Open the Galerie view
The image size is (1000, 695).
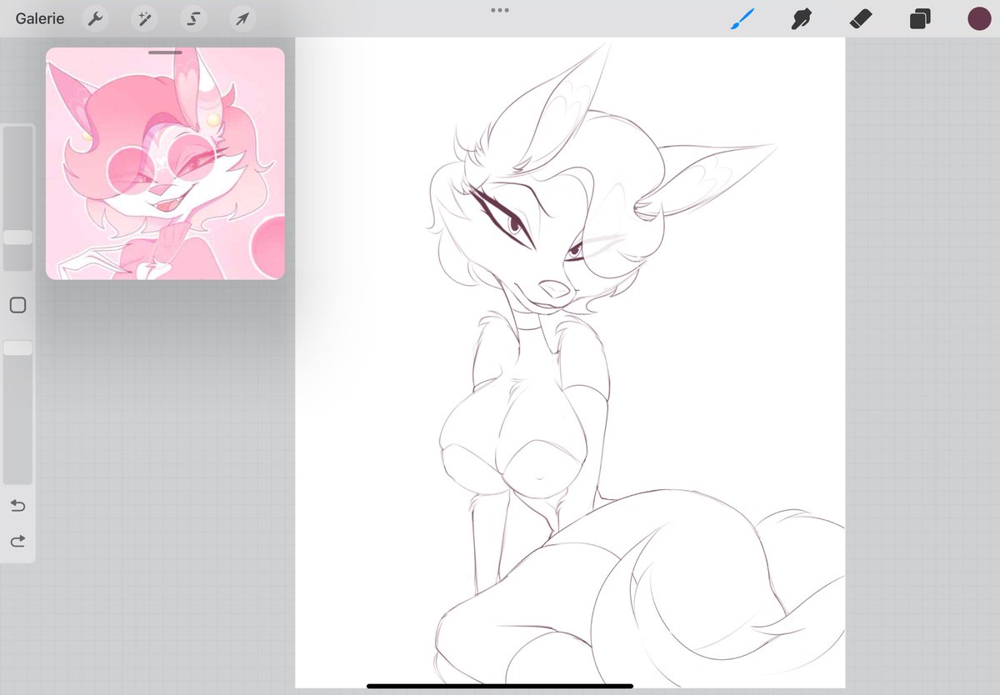(x=40, y=18)
